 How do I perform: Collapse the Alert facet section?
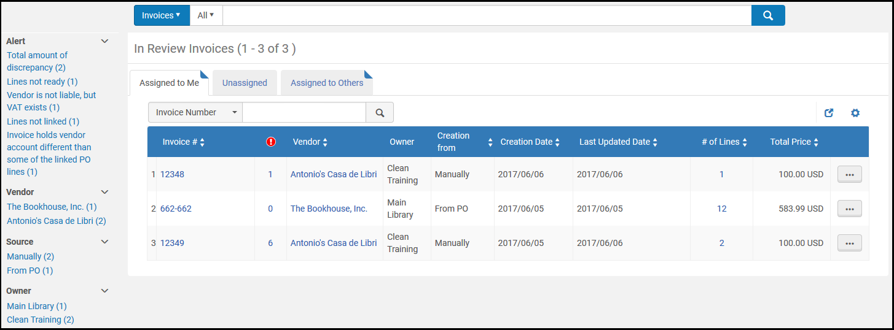104,41
